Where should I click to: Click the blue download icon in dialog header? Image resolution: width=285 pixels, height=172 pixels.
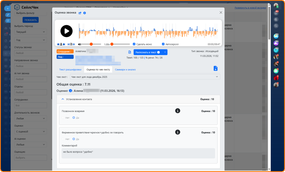tap(85, 13)
